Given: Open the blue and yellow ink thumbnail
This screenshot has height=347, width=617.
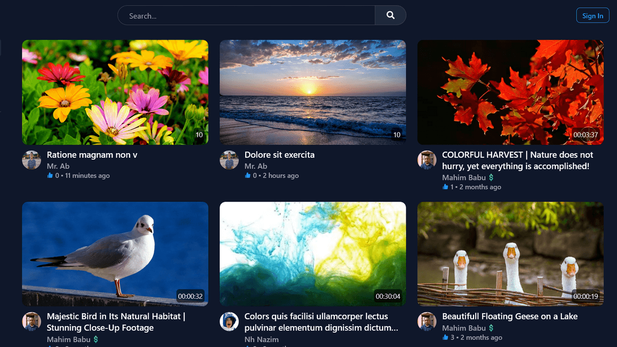Looking at the screenshot, I should point(313,254).
